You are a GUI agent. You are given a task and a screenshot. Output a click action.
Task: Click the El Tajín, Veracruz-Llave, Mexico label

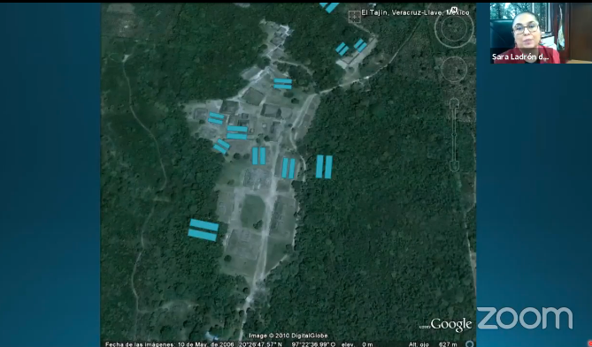pos(415,13)
